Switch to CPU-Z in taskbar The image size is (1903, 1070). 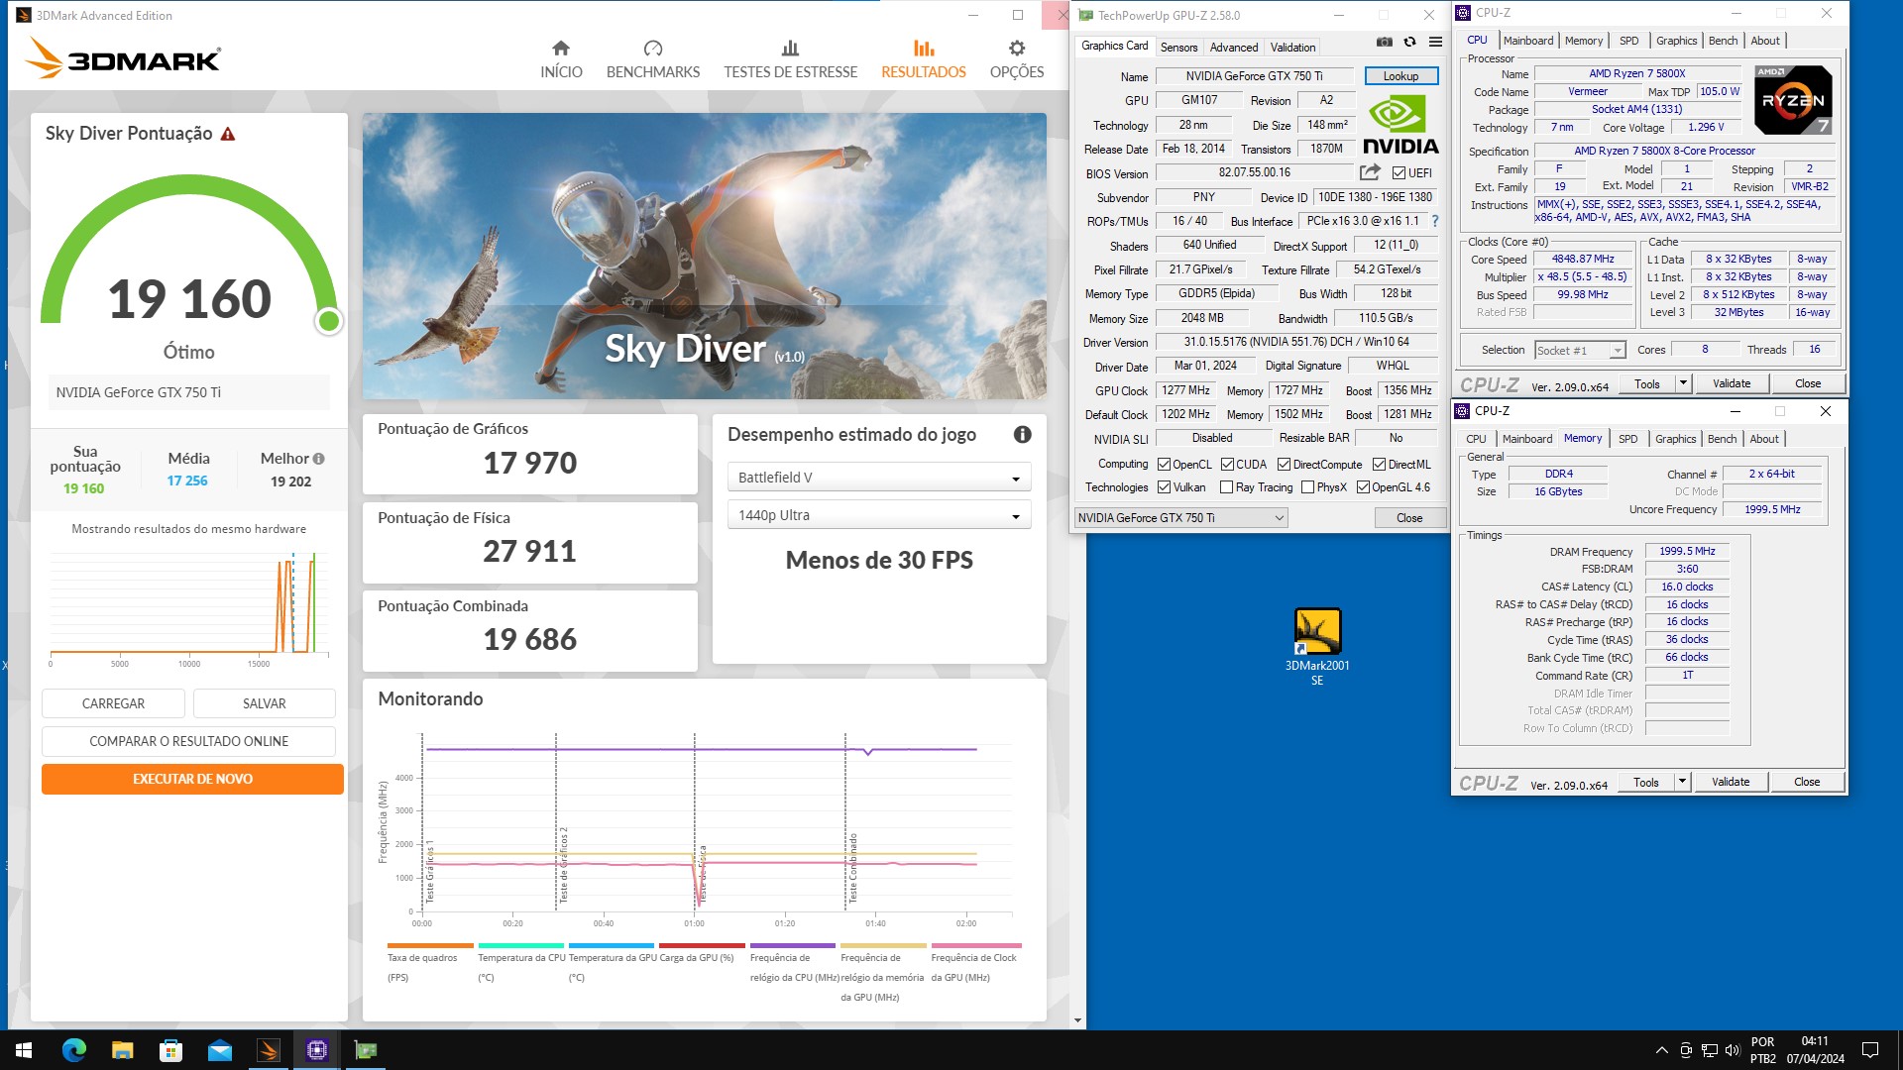click(x=317, y=1050)
